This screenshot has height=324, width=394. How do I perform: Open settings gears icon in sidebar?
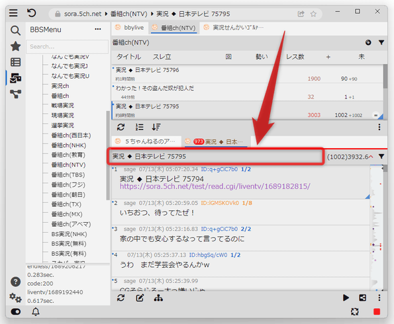pos(15,298)
